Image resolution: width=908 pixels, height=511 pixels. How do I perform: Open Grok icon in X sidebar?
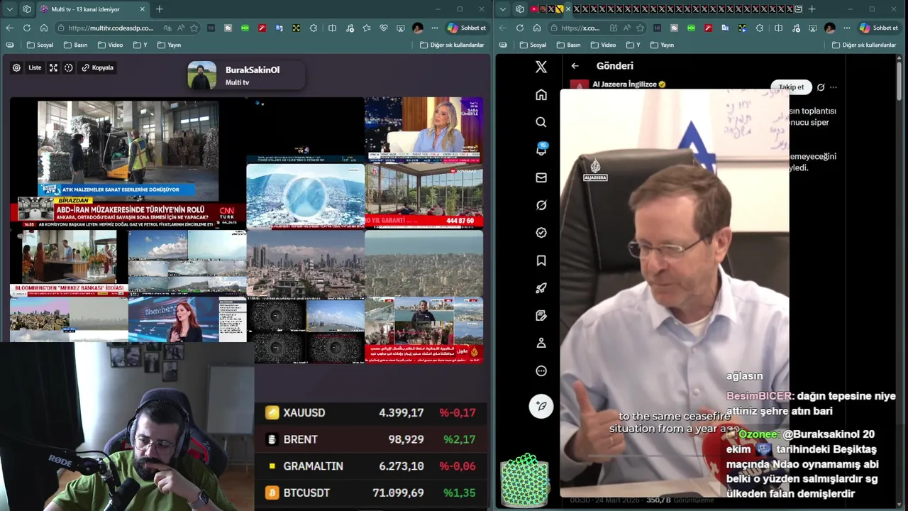click(x=541, y=205)
